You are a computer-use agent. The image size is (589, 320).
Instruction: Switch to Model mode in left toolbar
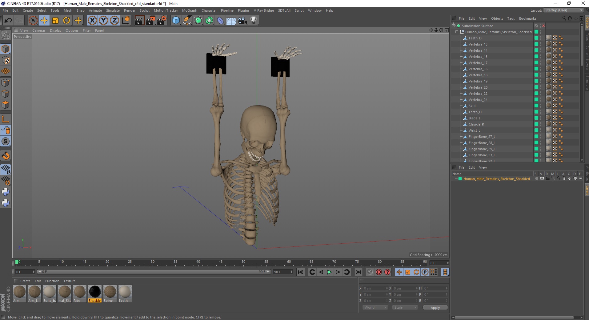(x=6, y=49)
